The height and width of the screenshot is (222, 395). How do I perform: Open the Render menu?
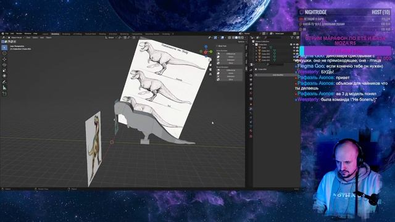[19, 34]
